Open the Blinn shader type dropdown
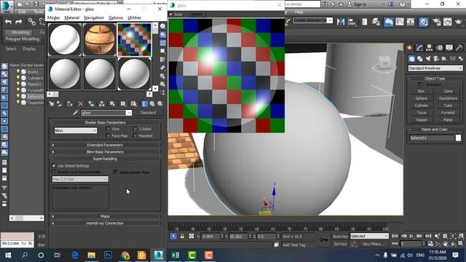This screenshot has height=262, width=466. pos(76,130)
